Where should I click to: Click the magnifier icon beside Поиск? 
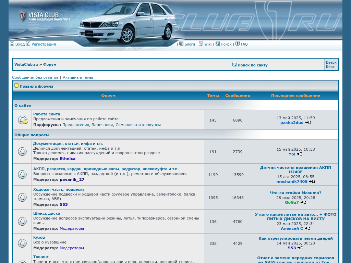[218, 43]
